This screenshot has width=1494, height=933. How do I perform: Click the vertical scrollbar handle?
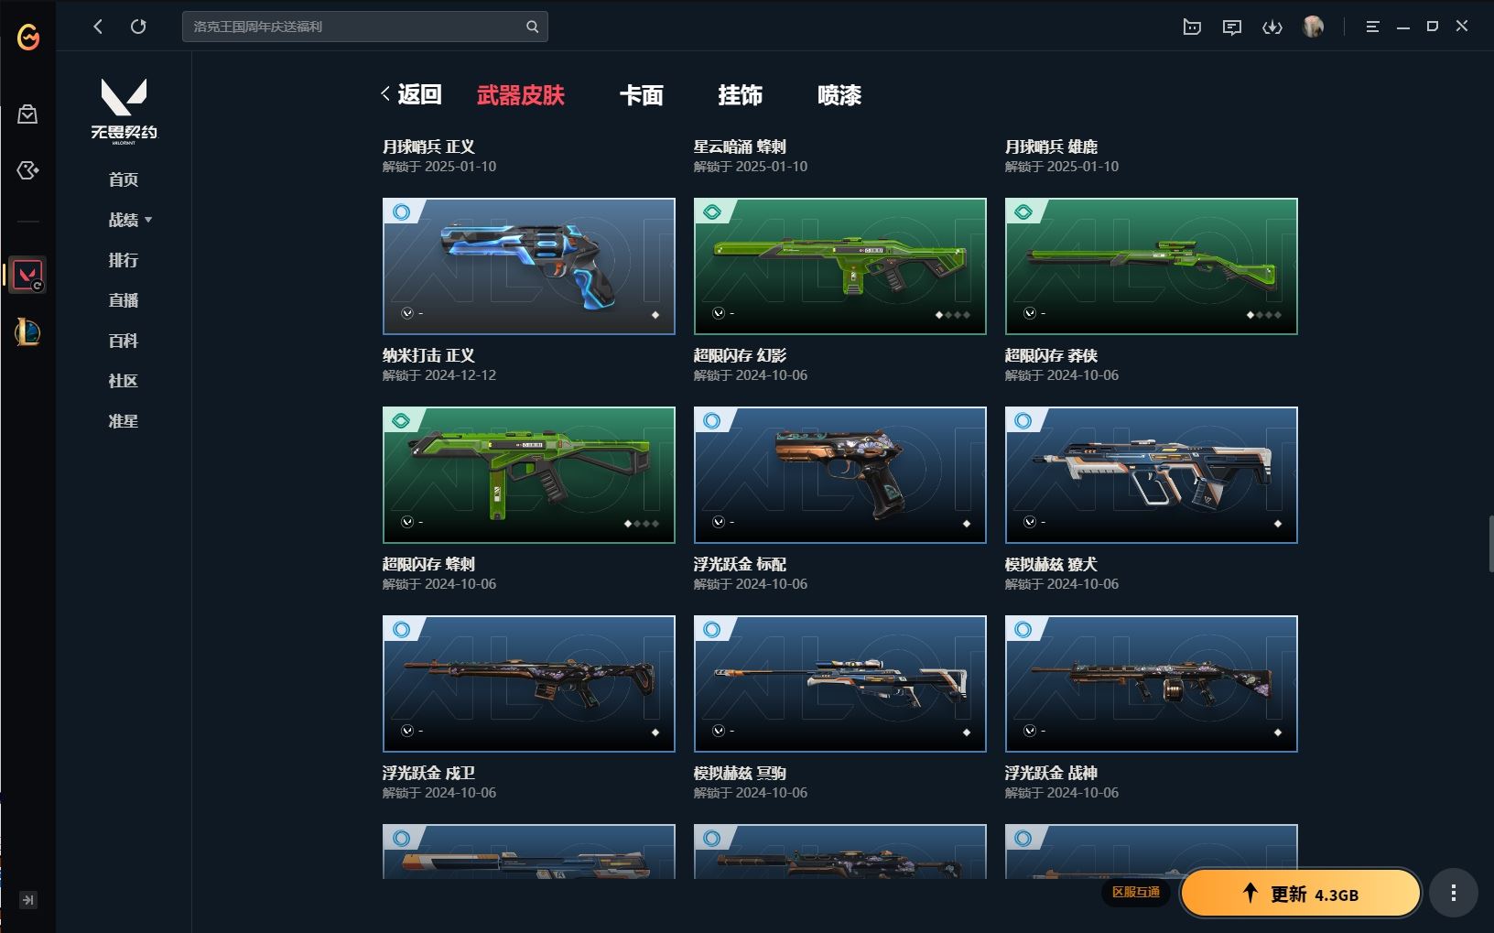[1490, 545]
